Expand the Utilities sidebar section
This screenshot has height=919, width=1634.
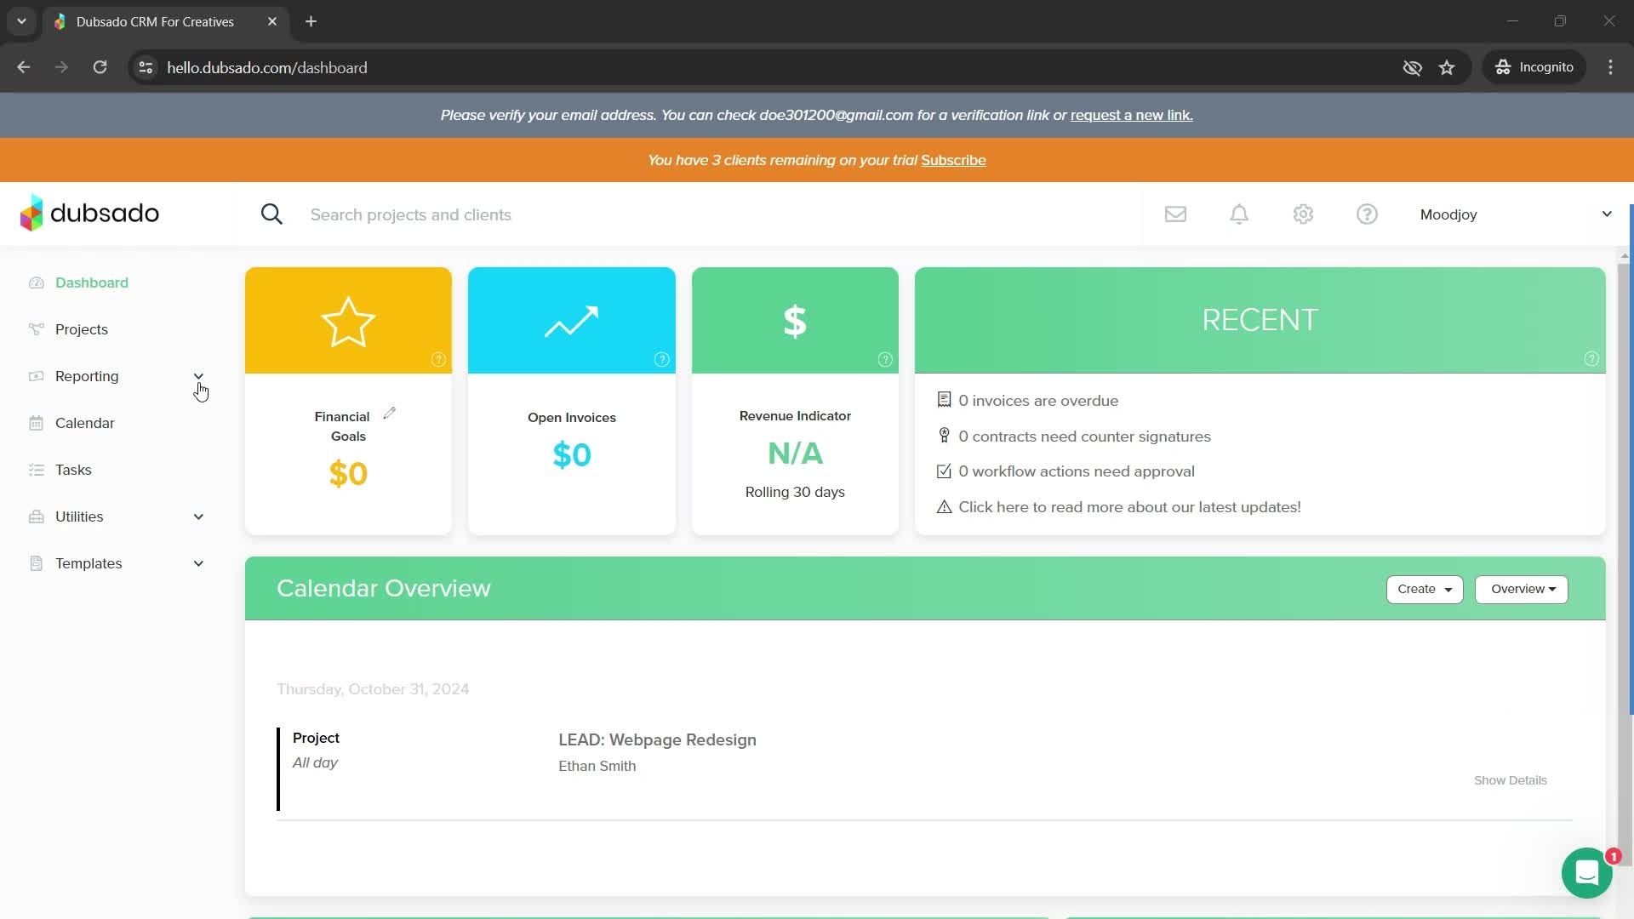pyautogui.click(x=198, y=517)
